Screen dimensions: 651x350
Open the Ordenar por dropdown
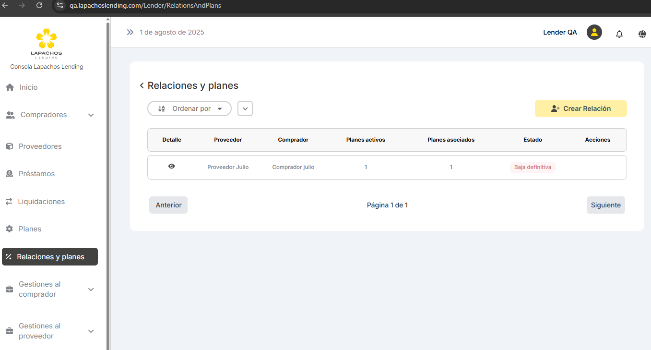pyautogui.click(x=189, y=109)
